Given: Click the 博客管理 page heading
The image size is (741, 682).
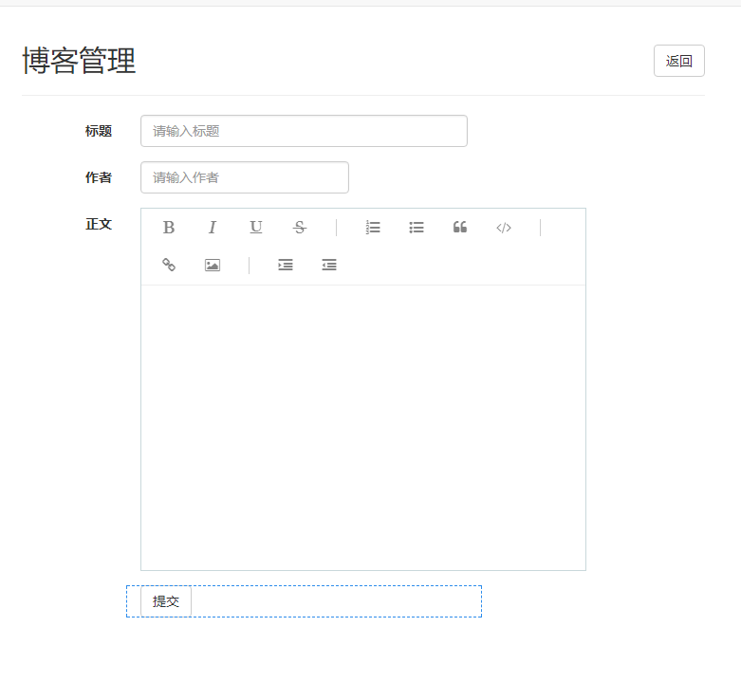Looking at the screenshot, I should click(79, 61).
